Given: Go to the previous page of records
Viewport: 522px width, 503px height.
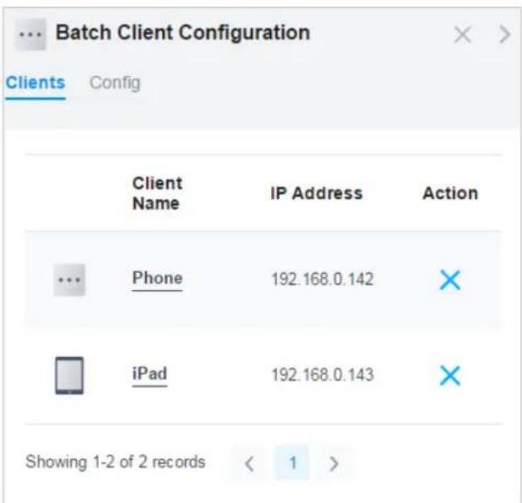Looking at the screenshot, I should pos(249,463).
